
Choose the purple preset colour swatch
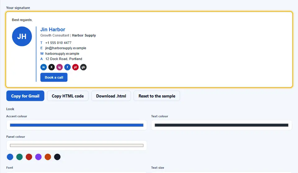38,157
